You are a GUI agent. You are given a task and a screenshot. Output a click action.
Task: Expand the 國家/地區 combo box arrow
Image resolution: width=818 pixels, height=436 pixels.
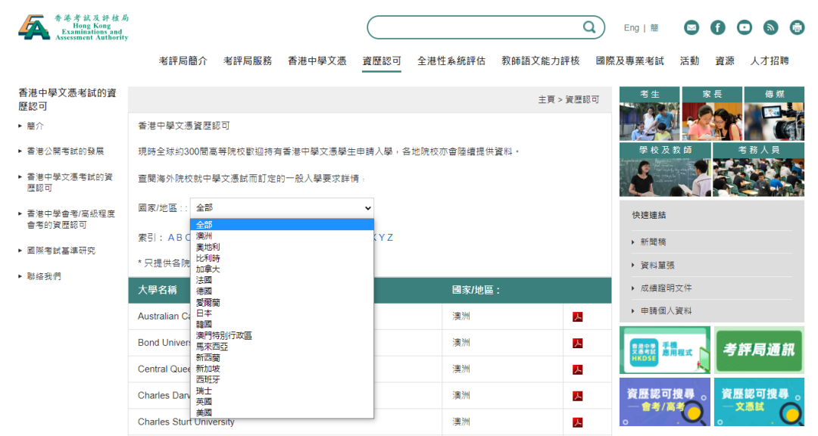point(368,208)
